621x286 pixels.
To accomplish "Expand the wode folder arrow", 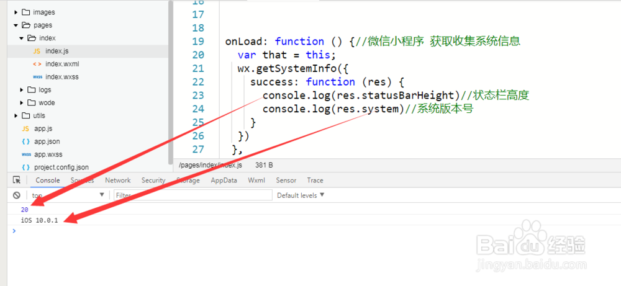I will point(21,103).
